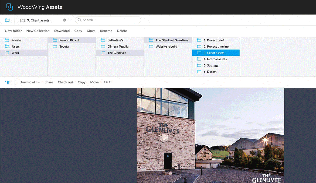Select Delete in folder toolbar
The image size is (316, 183).
tap(122, 31)
